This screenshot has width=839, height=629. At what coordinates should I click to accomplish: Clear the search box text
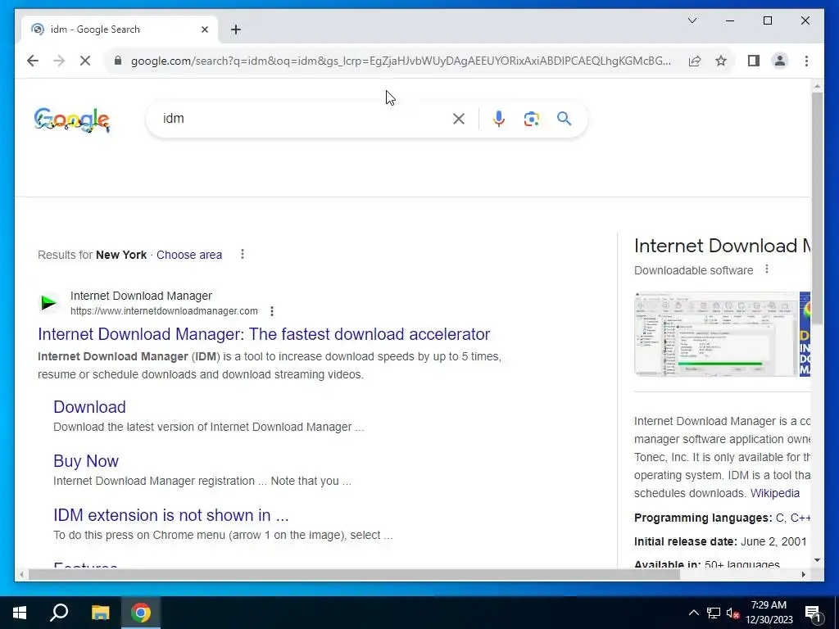click(x=459, y=119)
